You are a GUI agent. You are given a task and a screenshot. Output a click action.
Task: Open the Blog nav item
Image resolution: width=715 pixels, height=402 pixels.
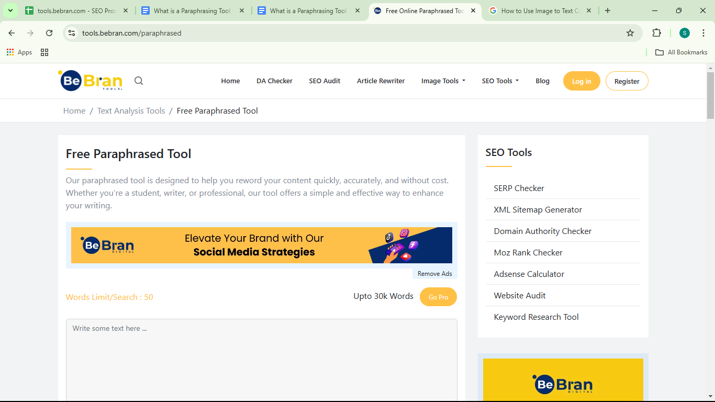543,81
